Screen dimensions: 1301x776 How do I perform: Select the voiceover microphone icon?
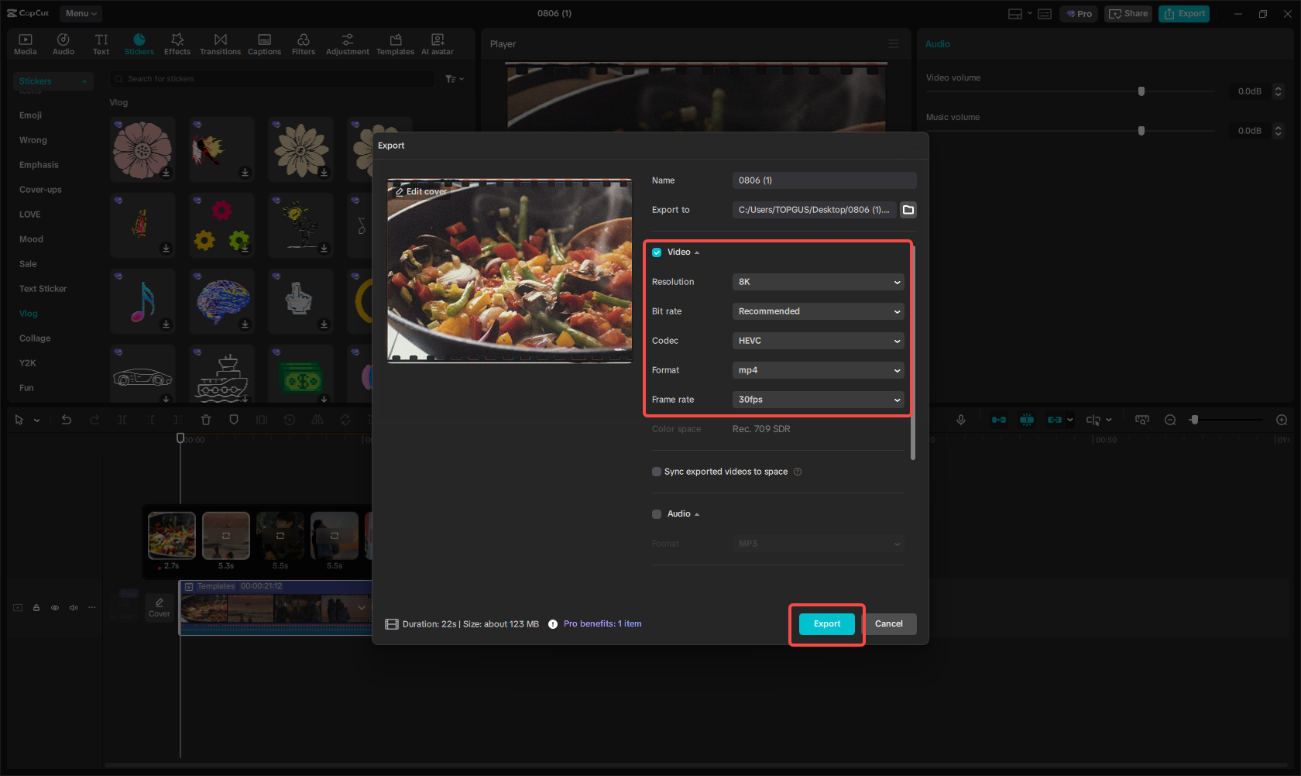(x=960, y=419)
